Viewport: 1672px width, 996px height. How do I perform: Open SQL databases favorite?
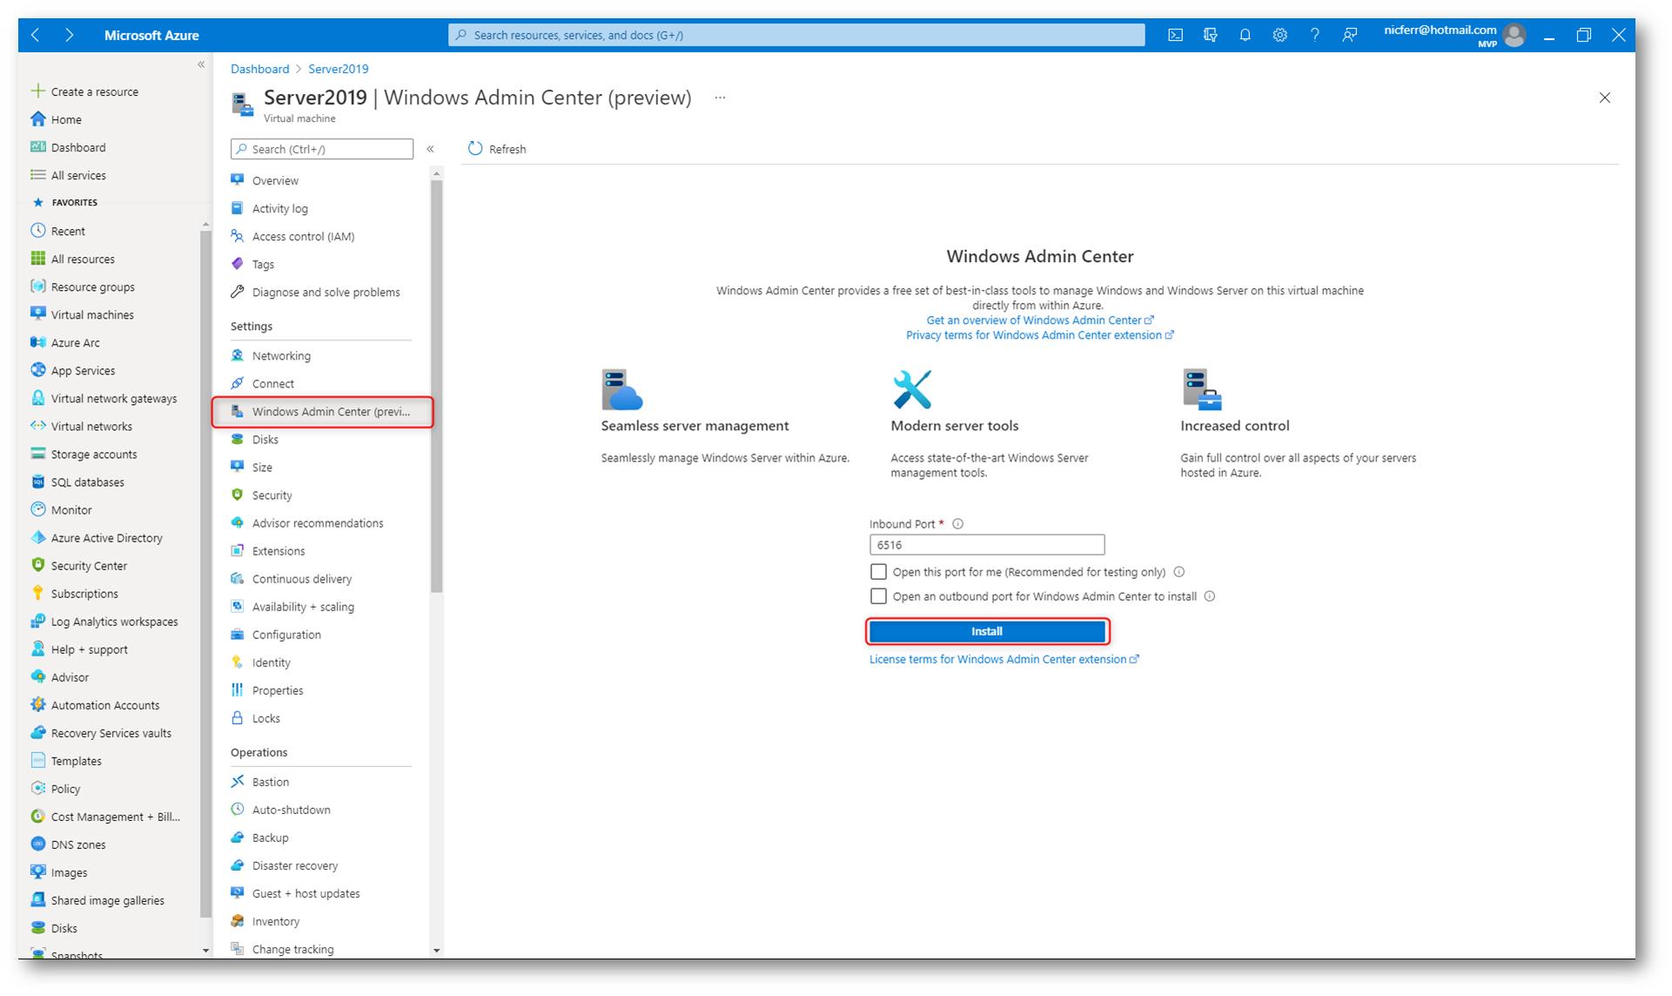point(87,481)
